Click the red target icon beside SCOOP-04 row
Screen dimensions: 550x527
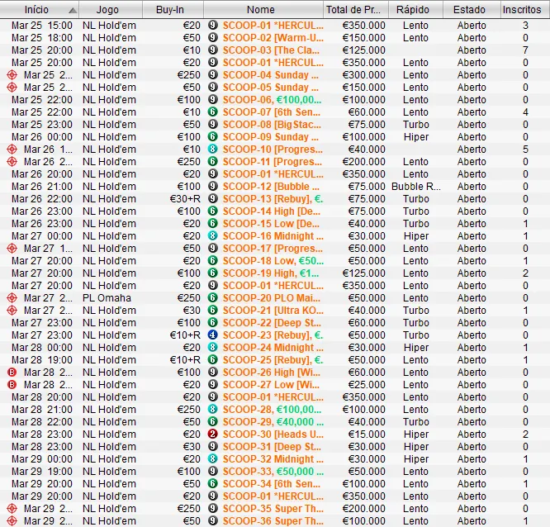[12, 75]
